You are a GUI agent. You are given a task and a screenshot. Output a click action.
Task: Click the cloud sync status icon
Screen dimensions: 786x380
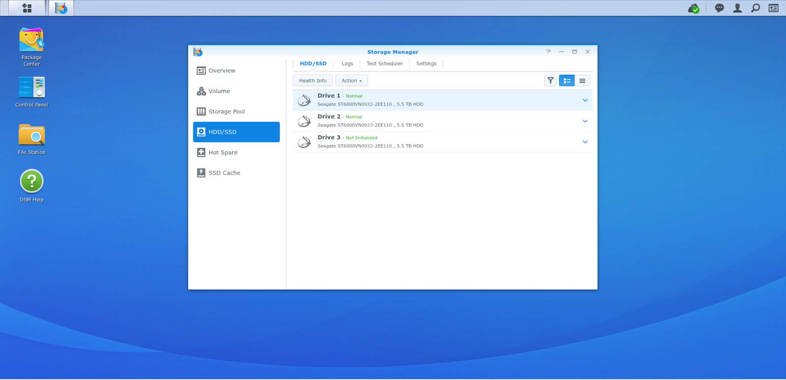[x=694, y=8]
